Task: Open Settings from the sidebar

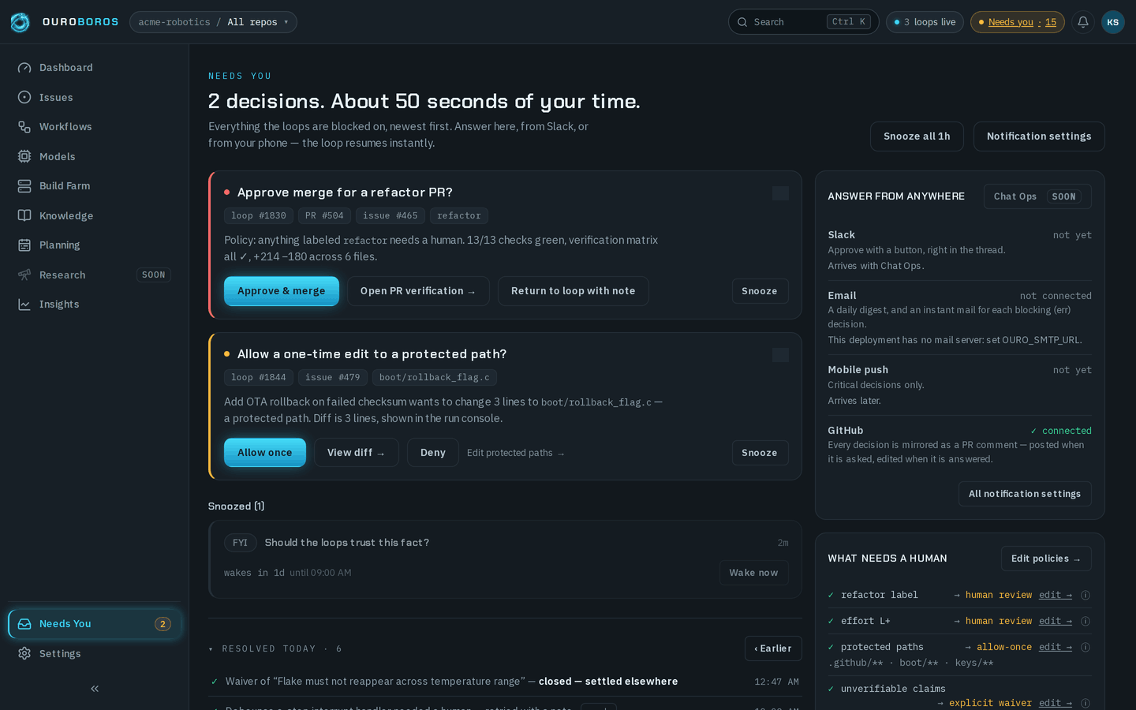Action: click(x=95, y=653)
